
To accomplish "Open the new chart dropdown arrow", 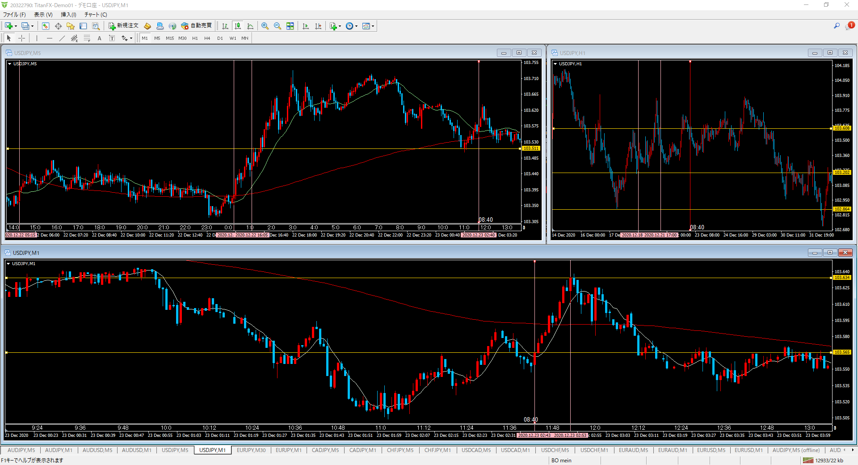I will 16,26.
